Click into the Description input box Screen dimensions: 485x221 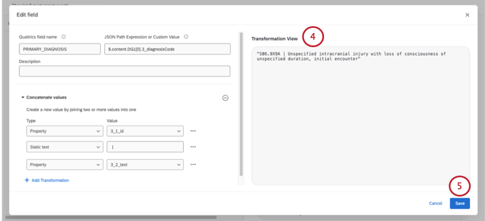click(x=124, y=71)
